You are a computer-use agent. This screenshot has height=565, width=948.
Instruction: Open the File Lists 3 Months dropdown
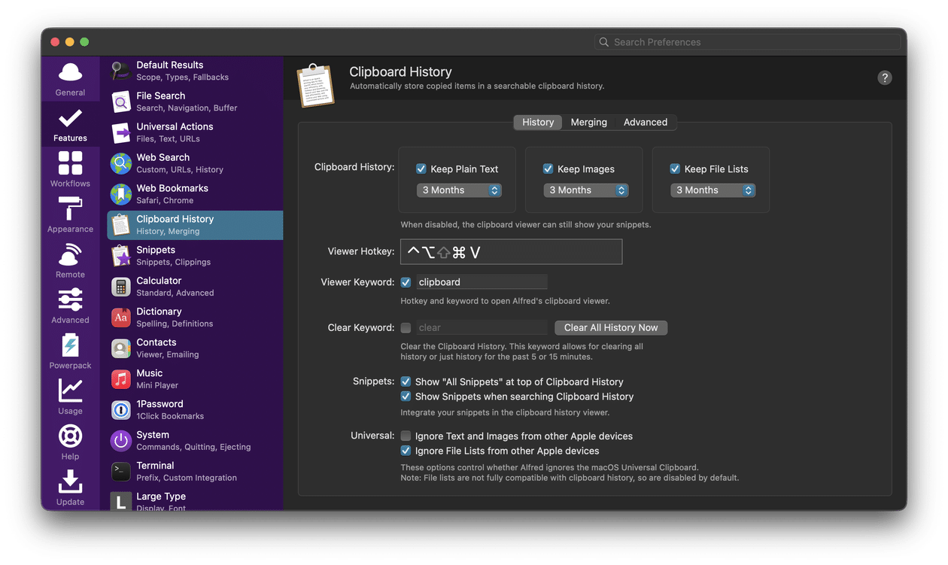pyautogui.click(x=713, y=190)
